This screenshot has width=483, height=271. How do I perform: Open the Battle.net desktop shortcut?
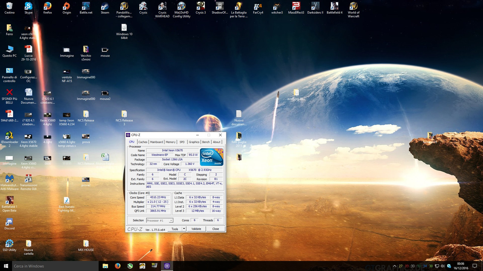(x=86, y=8)
